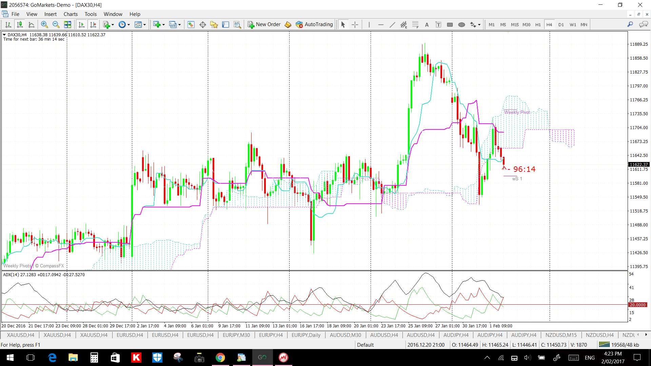The width and height of the screenshot is (651, 366).
Task: Tile chart windows
Action: [x=67, y=24]
